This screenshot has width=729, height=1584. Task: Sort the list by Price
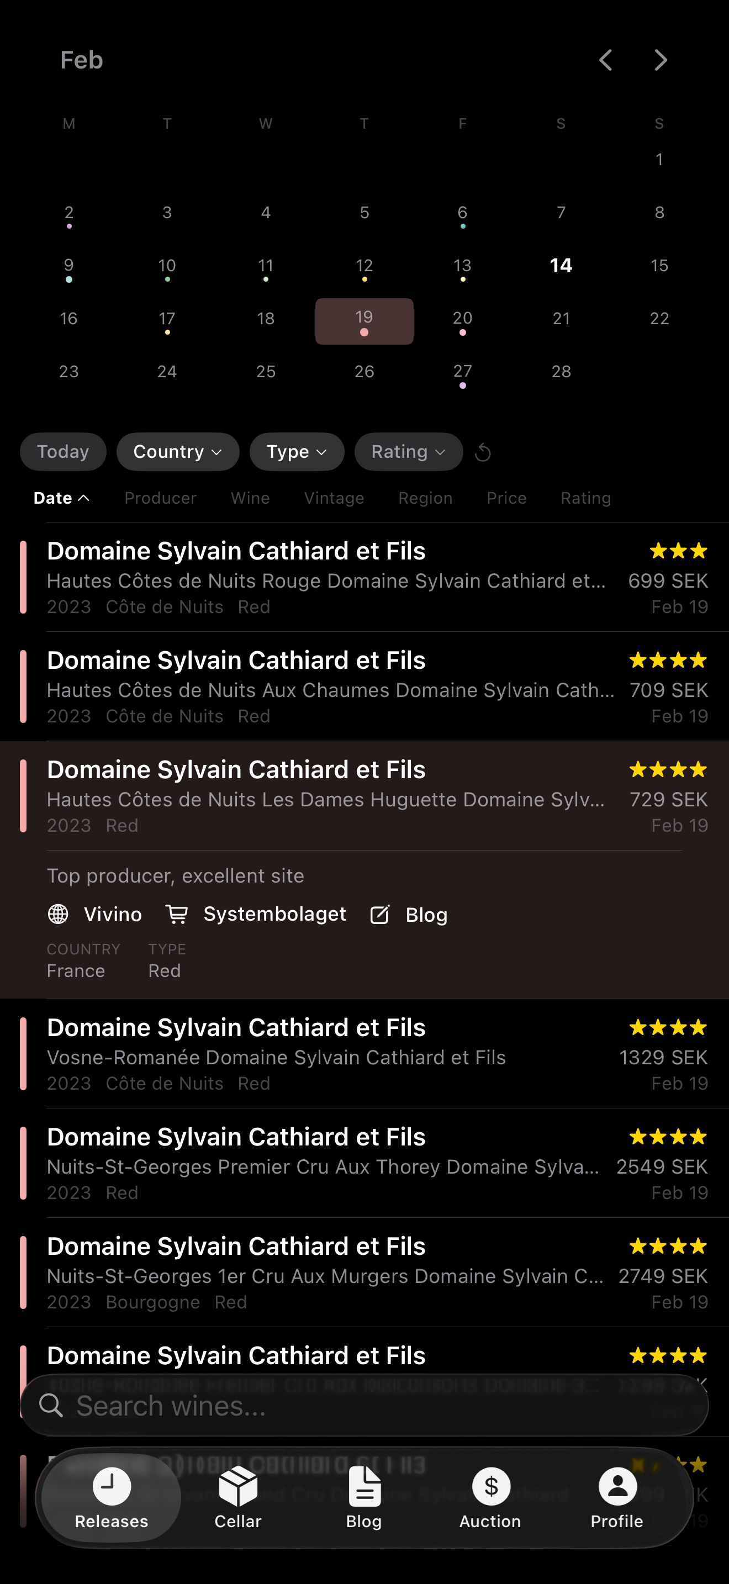[506, 498]
